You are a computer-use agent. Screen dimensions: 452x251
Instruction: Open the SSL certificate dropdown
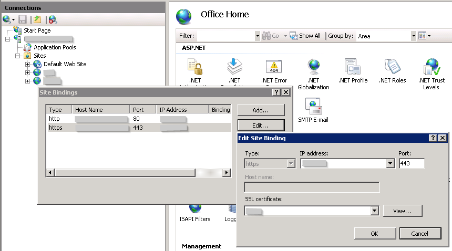coord(374,211)
